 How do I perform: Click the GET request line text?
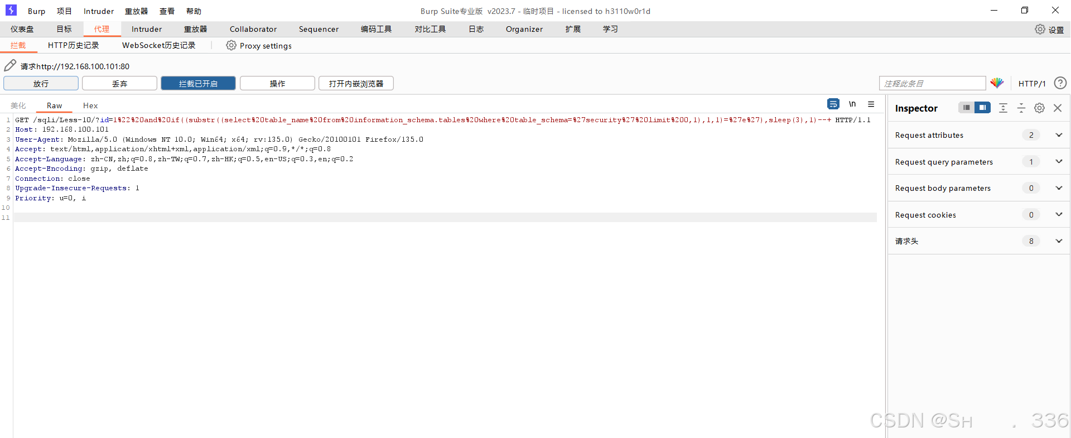pos(443,120)
